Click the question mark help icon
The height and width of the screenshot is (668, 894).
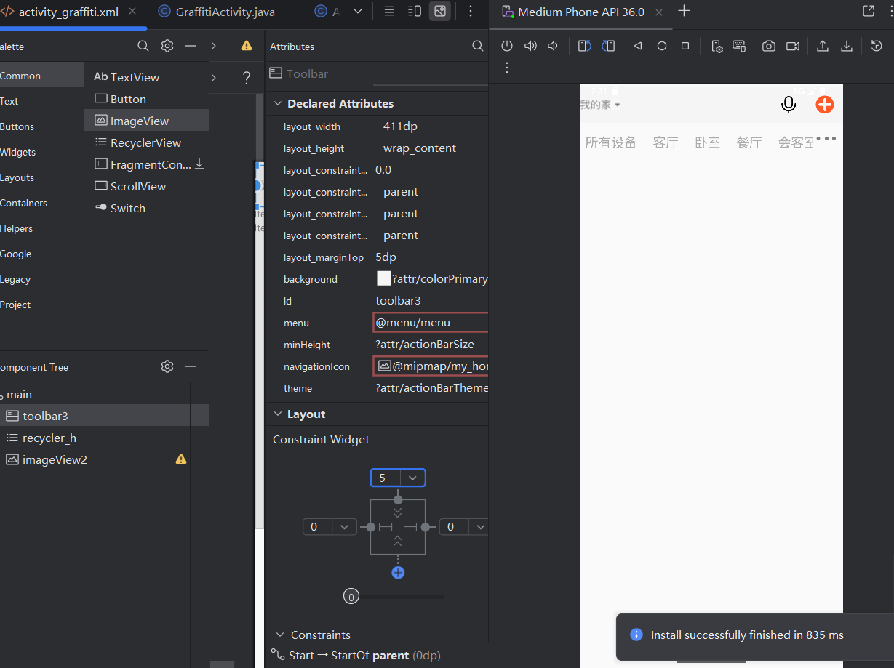247,78
